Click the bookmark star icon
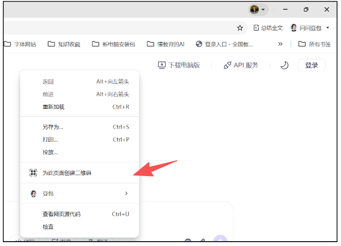Image resolution: width=341 pixels, height=246 pixels. (x=240, y=28)
